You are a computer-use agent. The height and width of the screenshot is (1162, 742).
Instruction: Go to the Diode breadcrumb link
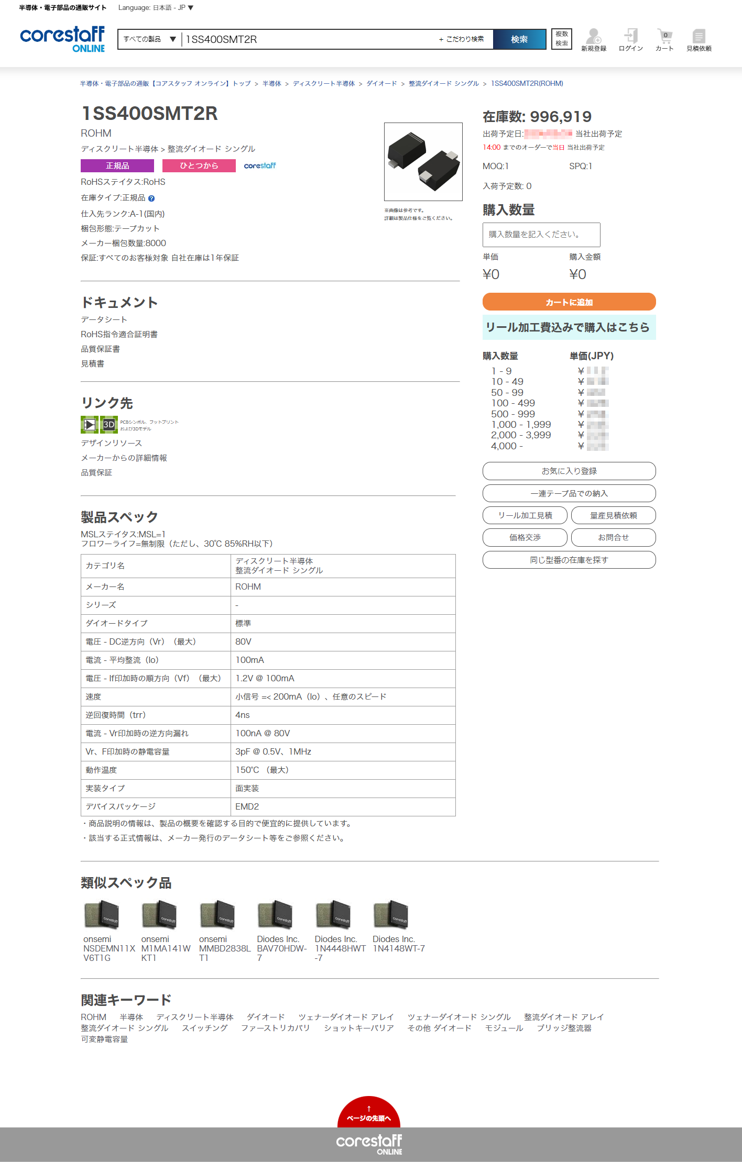pyautogui.click(x=381, y=84)
